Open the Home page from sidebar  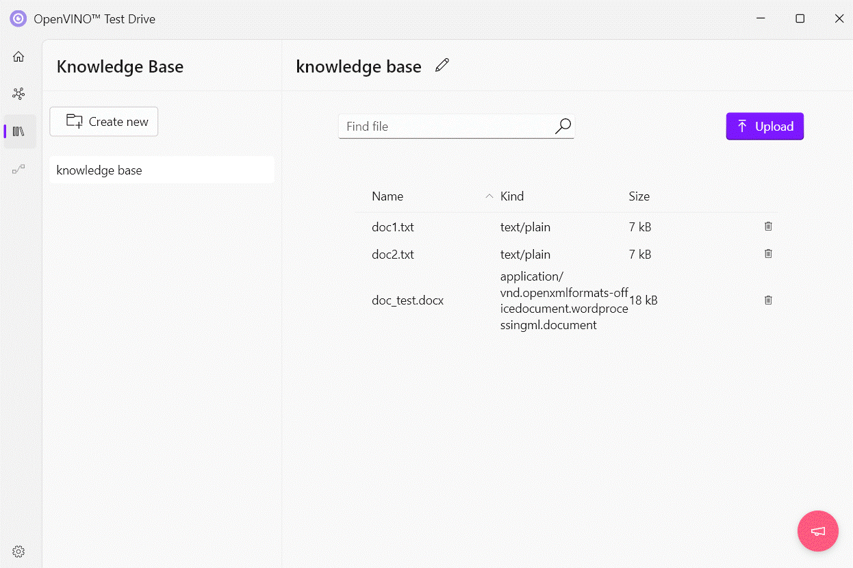[18, 57]
